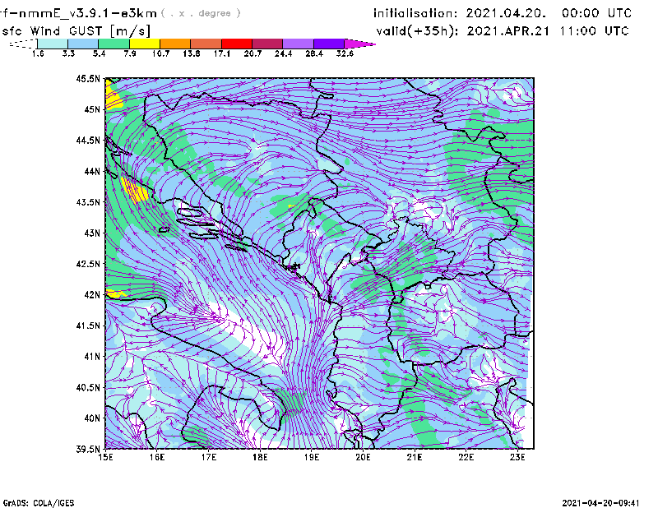Click the 45.5N latitude label

(x=88, y=78)
